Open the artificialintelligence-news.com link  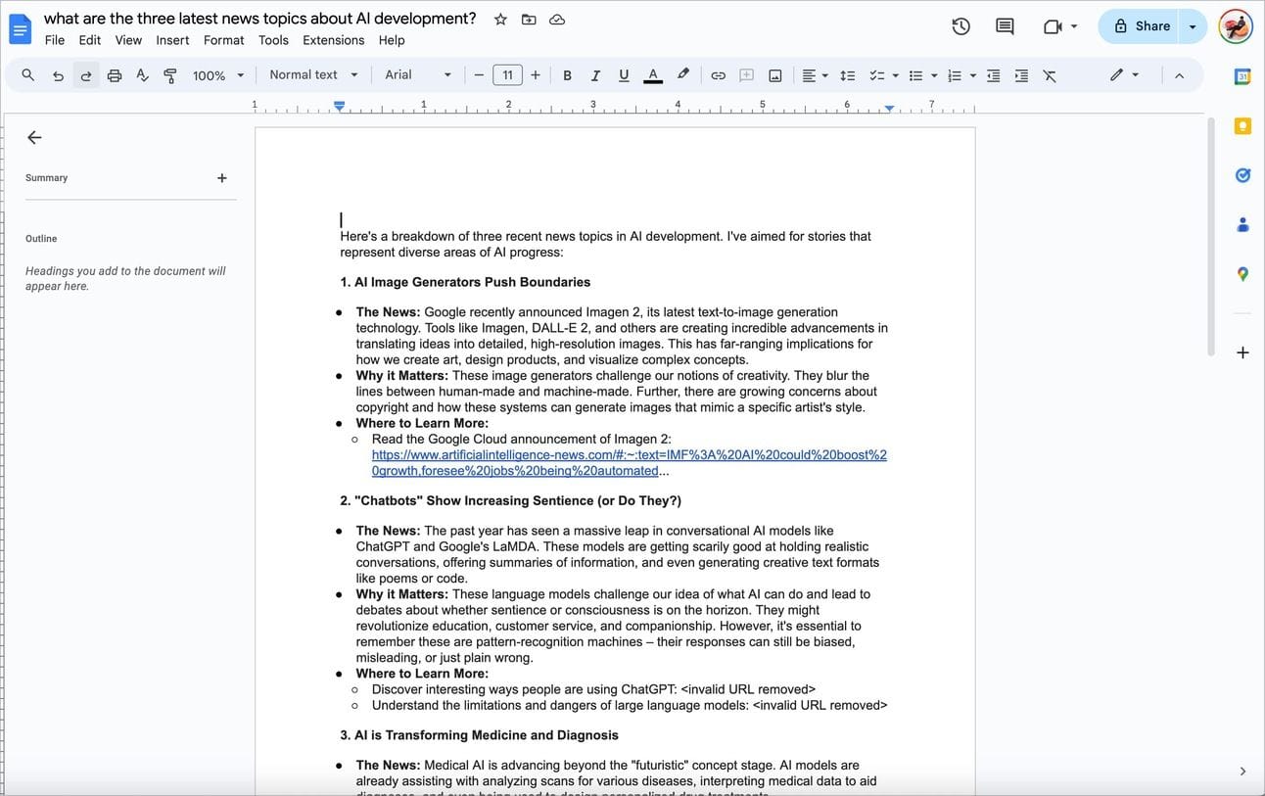click(x=630, y=463)
